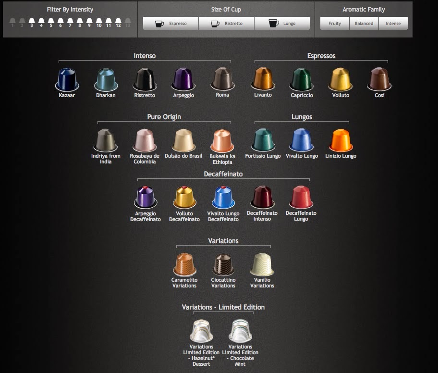The image size is (438, 373).
Task: Filter by intensity level 11
Action: pyautogui.click(x=109, y=23)
